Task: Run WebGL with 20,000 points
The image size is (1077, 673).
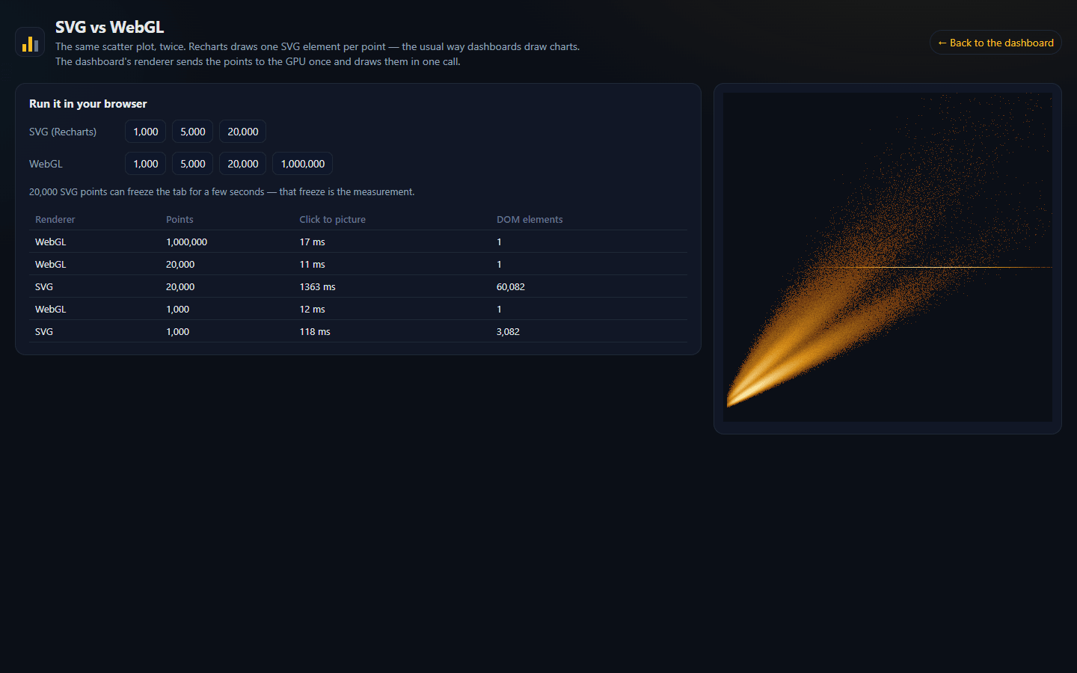Action: (242, 164)
